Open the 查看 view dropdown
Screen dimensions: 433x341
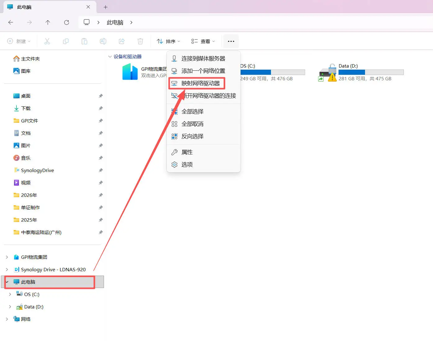203,41
